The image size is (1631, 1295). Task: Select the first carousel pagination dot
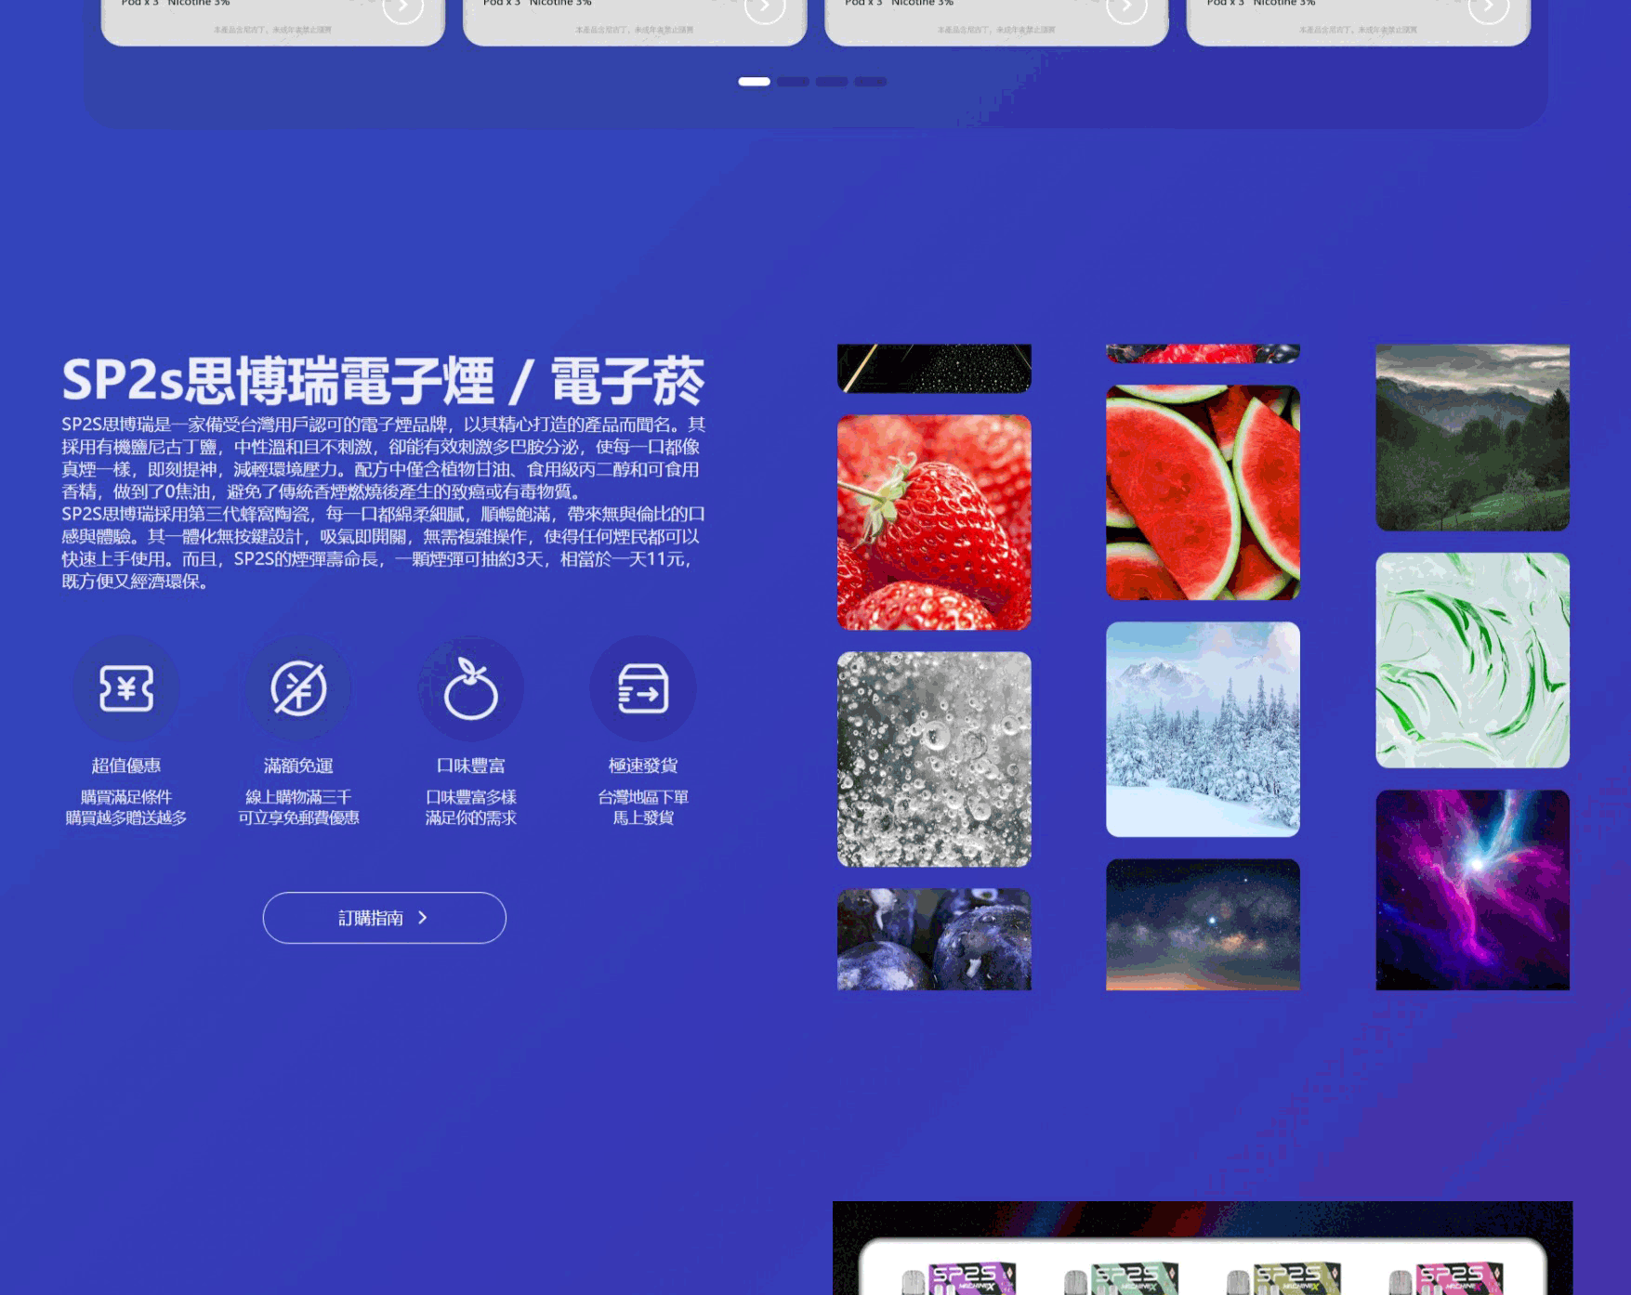coord(754,82)
